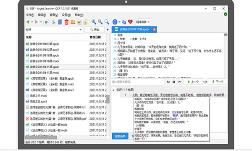Sort by the 名称 column header
252x151 pixels.
[x=29, y=37]
